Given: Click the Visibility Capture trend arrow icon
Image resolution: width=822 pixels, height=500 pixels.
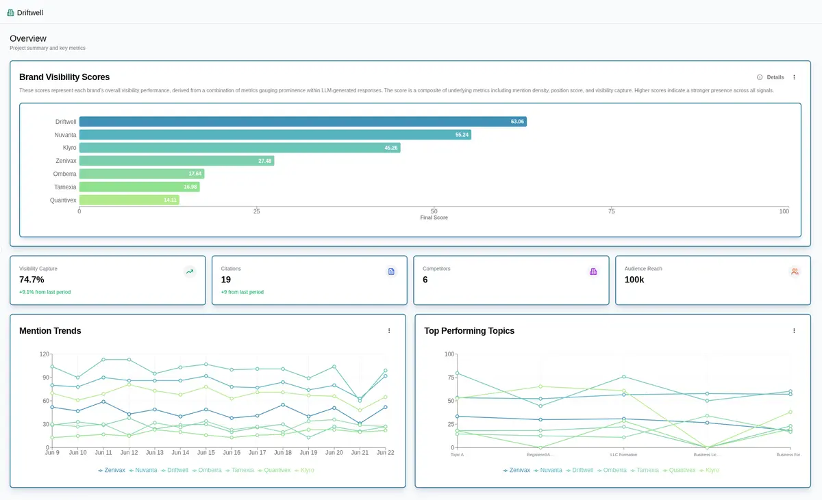Looking at the screenshot, I should pos(190,272).
